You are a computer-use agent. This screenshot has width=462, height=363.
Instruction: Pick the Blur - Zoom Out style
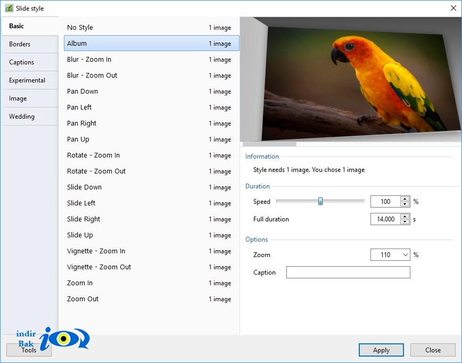pyautogui.click(x=152, y=75)
